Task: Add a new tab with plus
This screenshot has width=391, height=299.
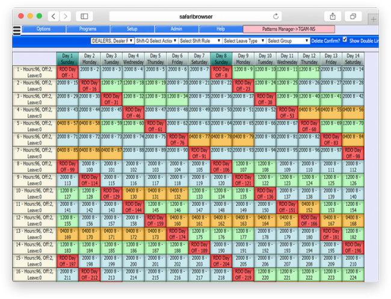Action: (374, 19)
